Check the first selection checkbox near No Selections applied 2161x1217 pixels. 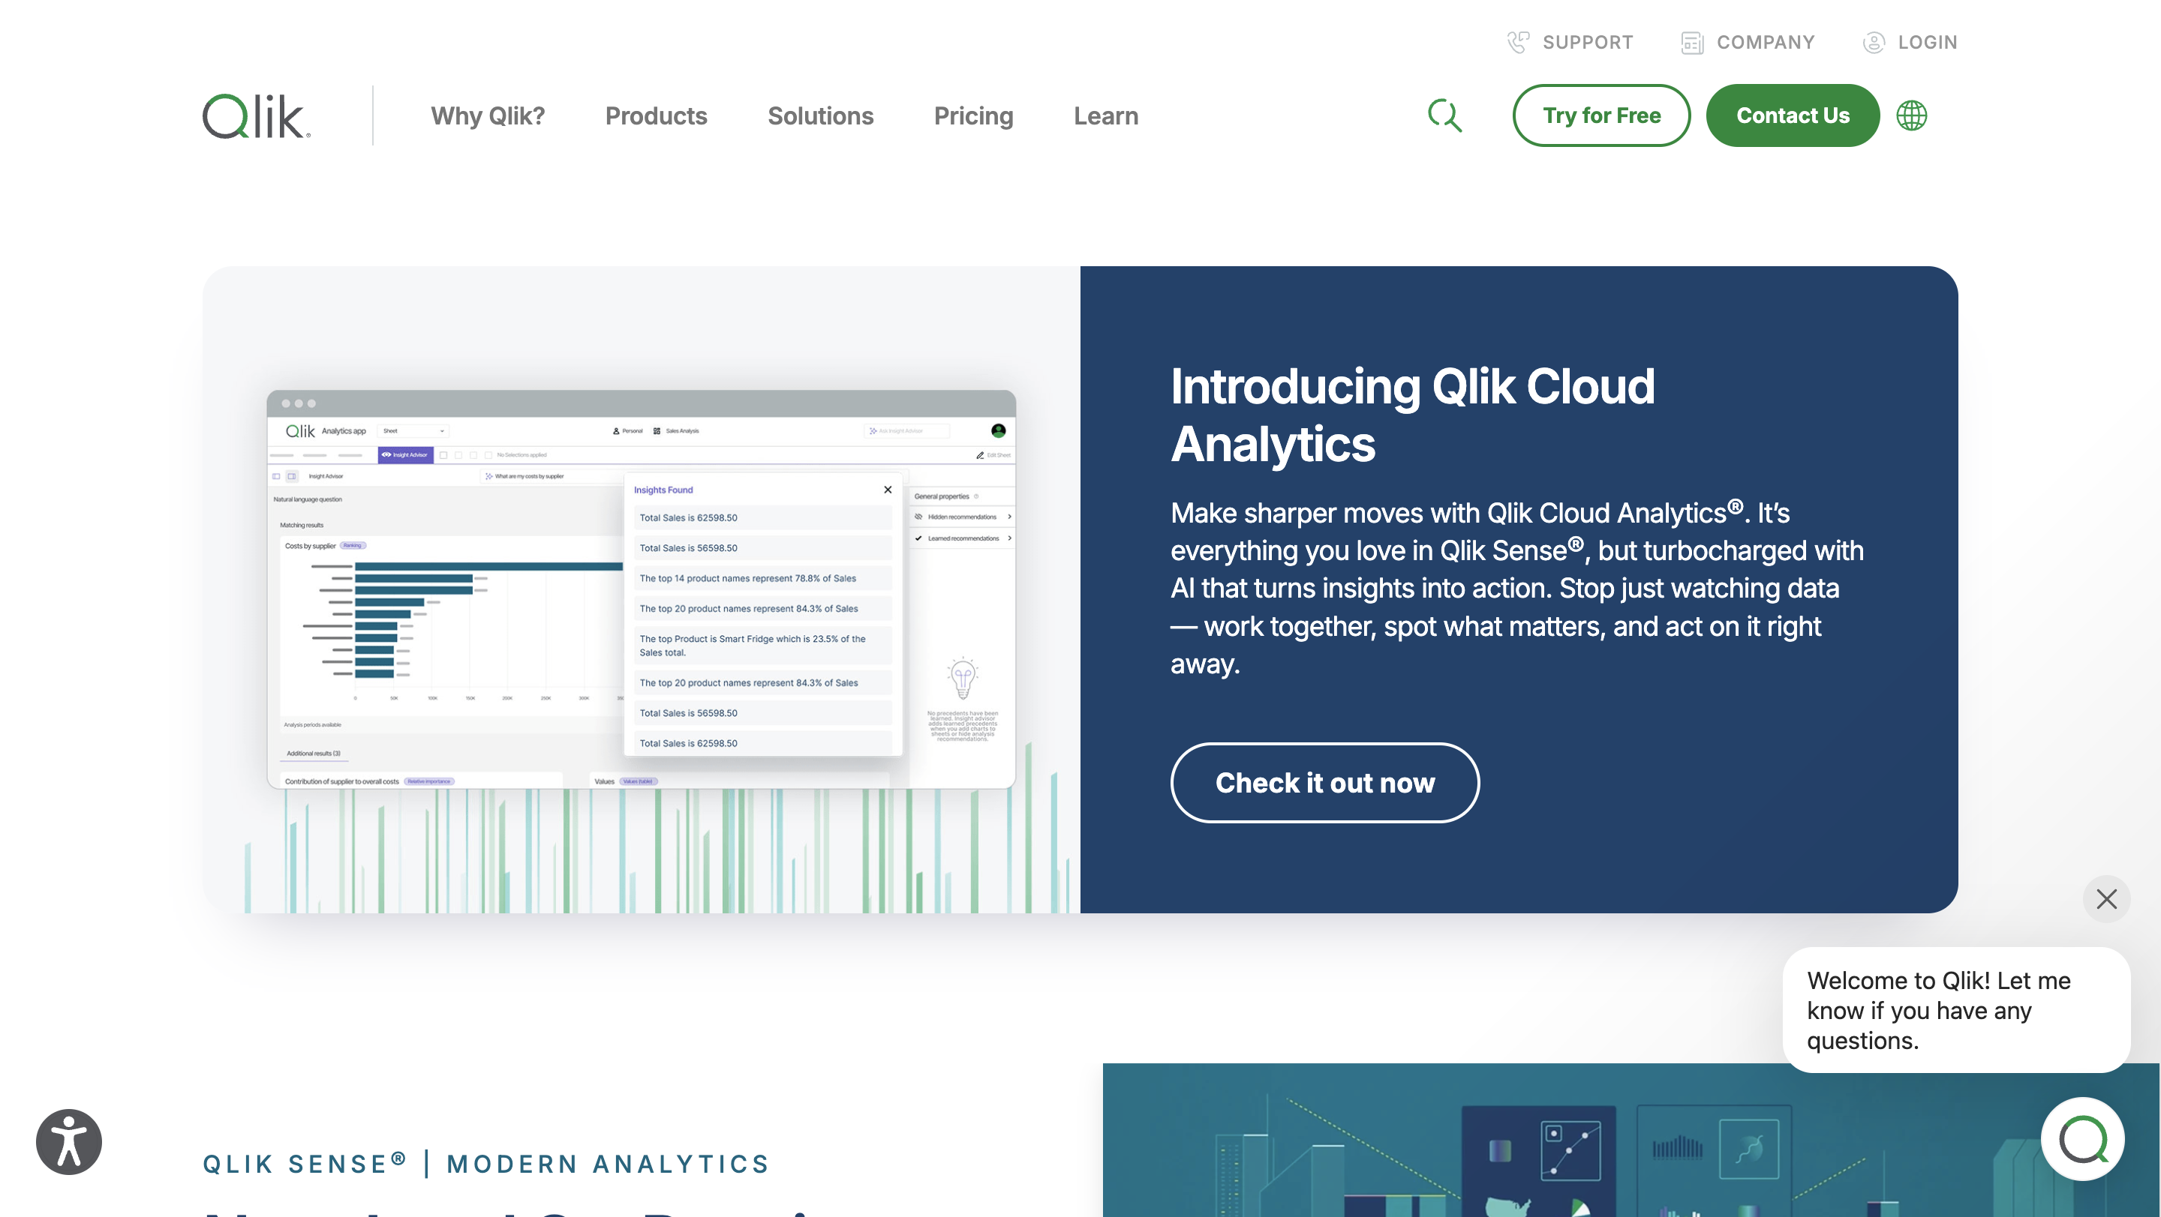tap(443, 455)
